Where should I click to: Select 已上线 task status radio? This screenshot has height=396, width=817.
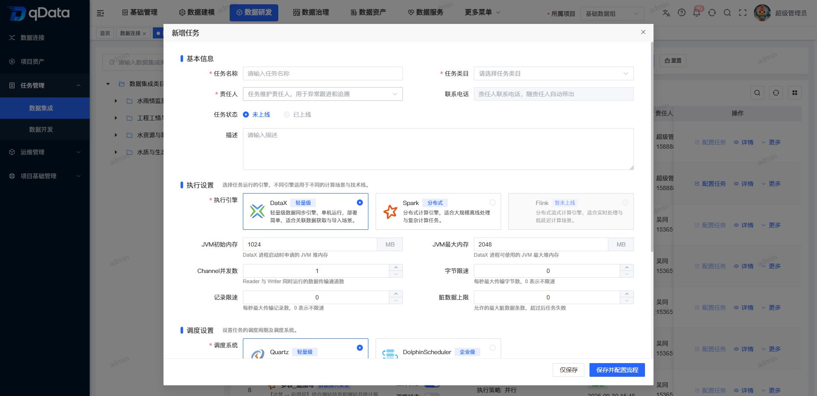287,114
